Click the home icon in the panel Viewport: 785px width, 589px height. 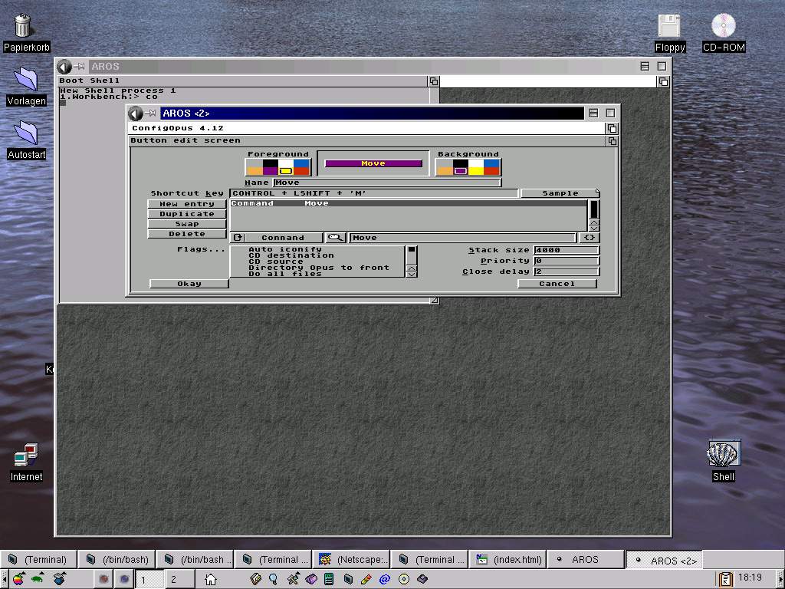210,580
